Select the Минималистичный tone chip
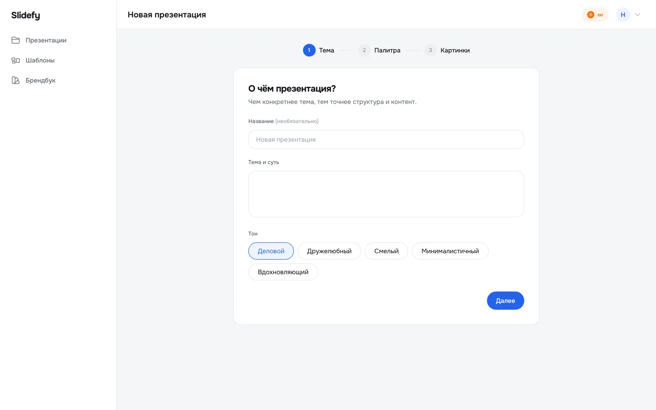656x410 pixels. [x=450, y=251]
